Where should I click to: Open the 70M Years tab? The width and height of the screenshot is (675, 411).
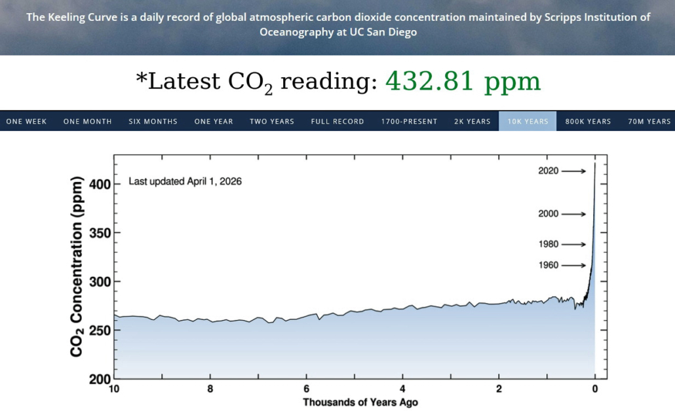[x=649, y=121]
